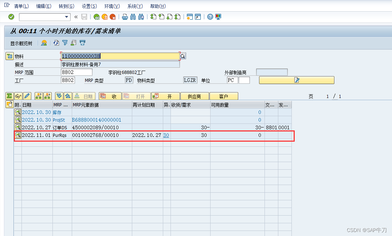Viewport: 392px width, 236px height.
Task: Open the 编辑(E) menu
Action: 44,6
